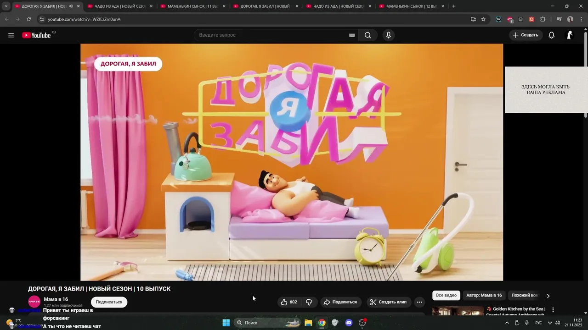588x330 pixels.
Task: Click video title ДОРОГАЯ, Я ЗАБИЛ 10 ВЫПУСК
Action: click(x=99, y=289)
